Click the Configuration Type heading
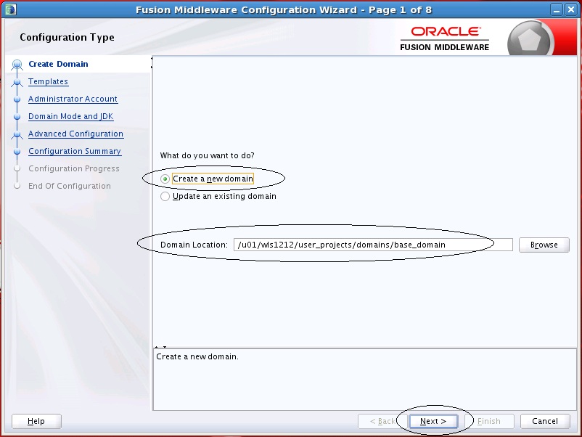 pyautogui.click(x=67, y=37)
